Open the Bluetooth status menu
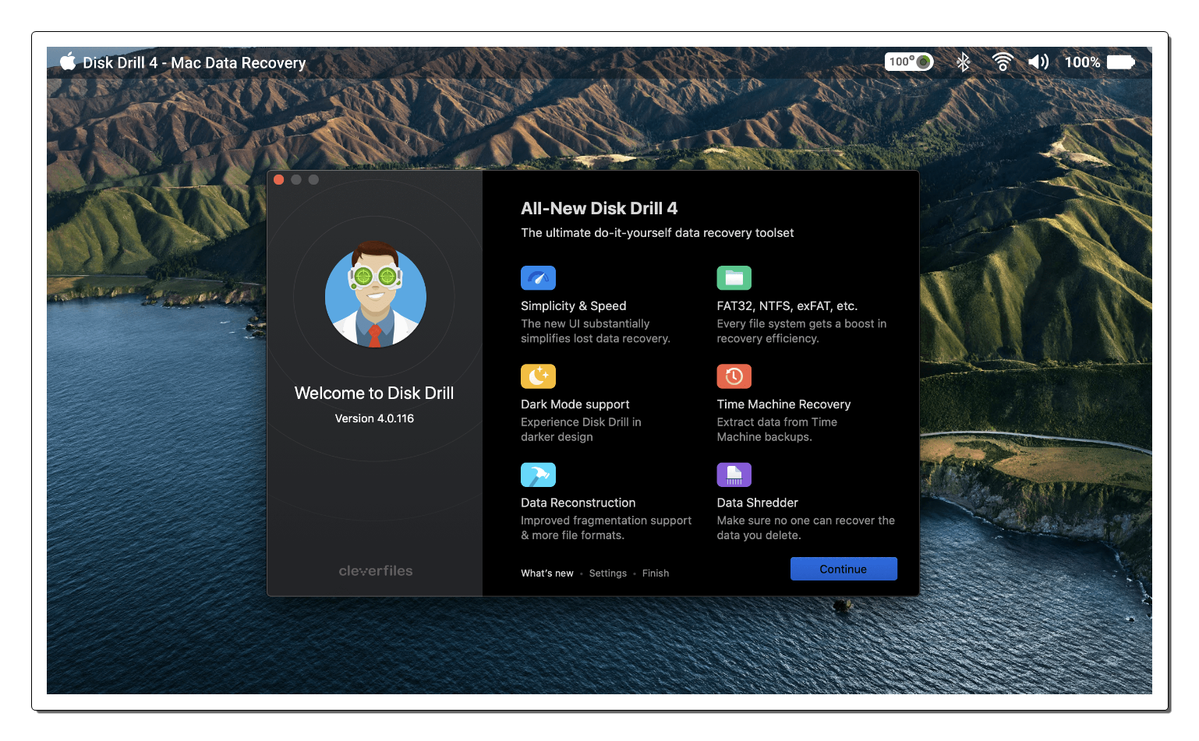 pos(964,62)
